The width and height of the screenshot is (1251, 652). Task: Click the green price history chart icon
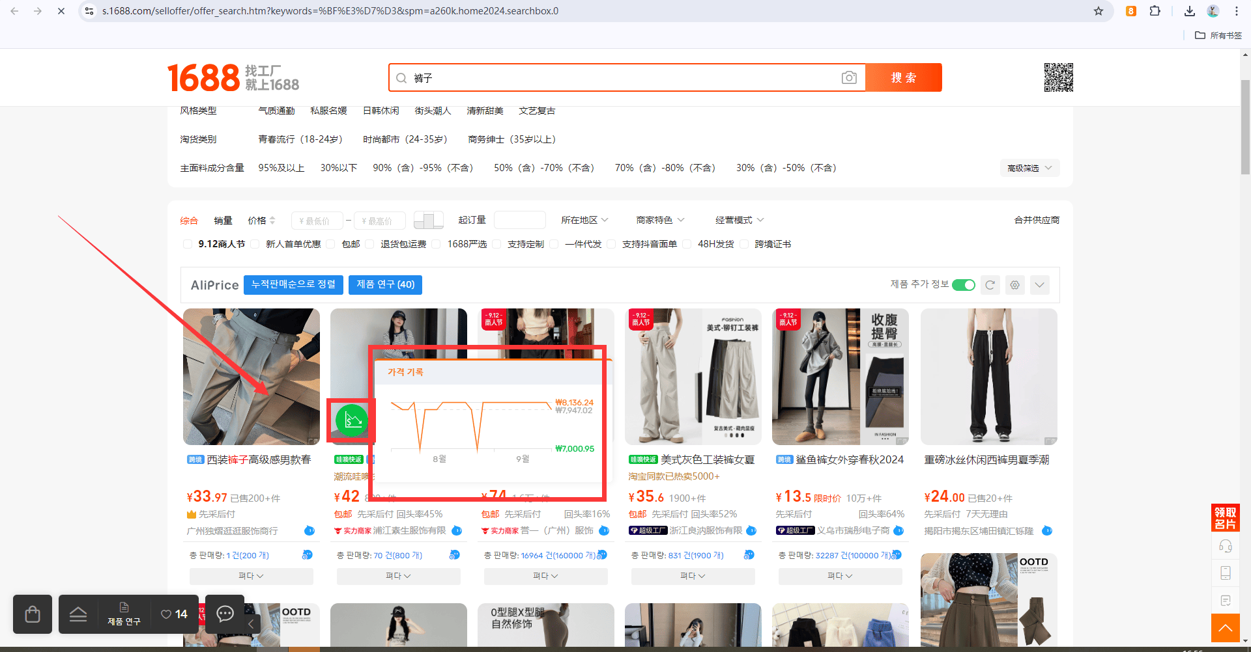tap(352, 420)
